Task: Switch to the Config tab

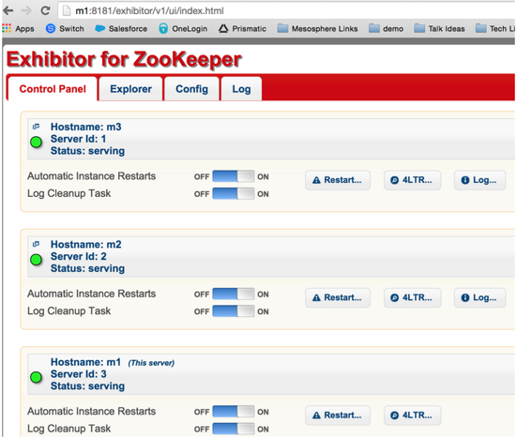Action: 192,89
